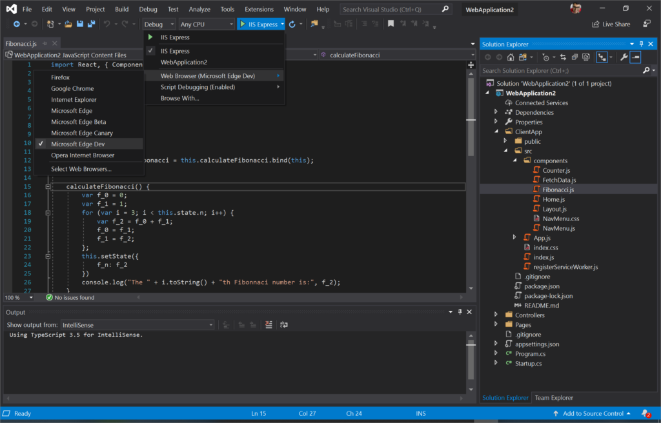661x423 pixels.
Task: Select NavMenu.css in Solution Explorer
Action: pos(561,219)
